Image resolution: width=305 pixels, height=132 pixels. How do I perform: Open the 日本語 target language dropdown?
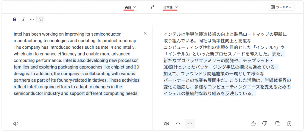170,7
